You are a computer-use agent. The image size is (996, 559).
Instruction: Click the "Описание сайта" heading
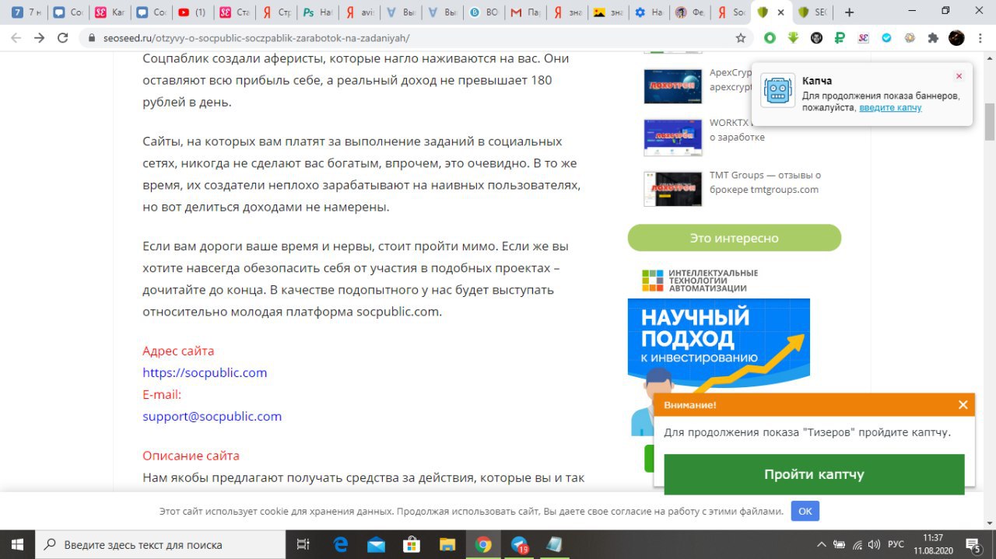pyautogui.click(x=191, y=456)
